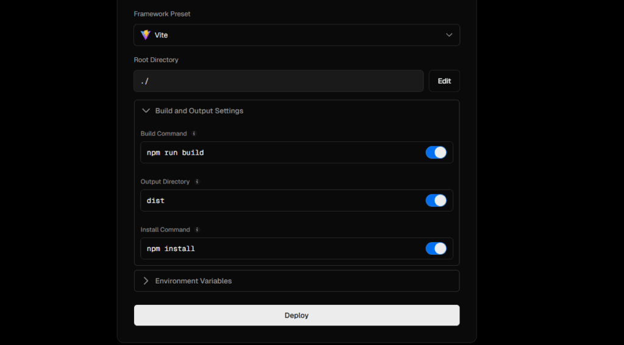Disable the Build Command override toggle

[436, 152]
